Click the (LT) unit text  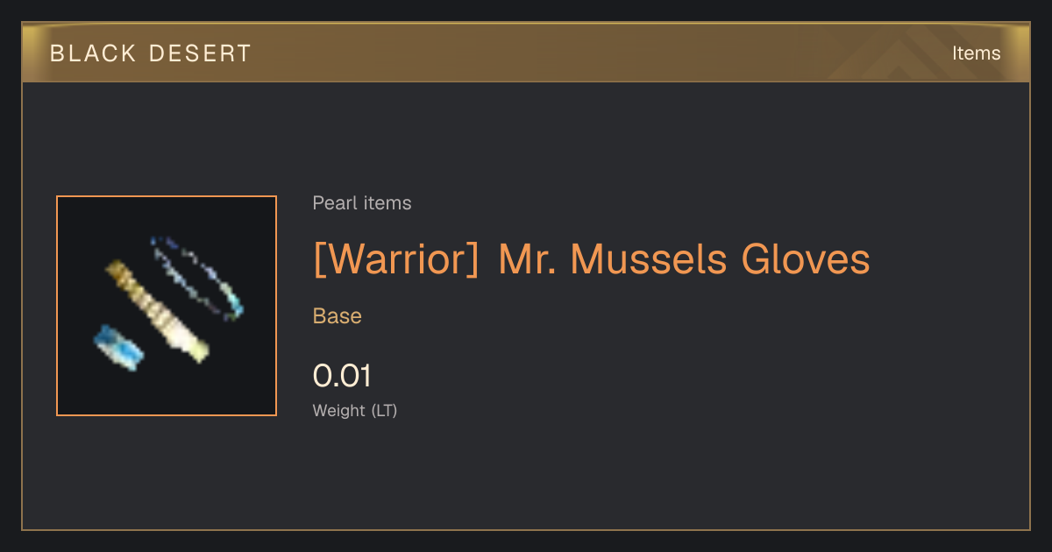pyautogui.click(x=384, y=410)
